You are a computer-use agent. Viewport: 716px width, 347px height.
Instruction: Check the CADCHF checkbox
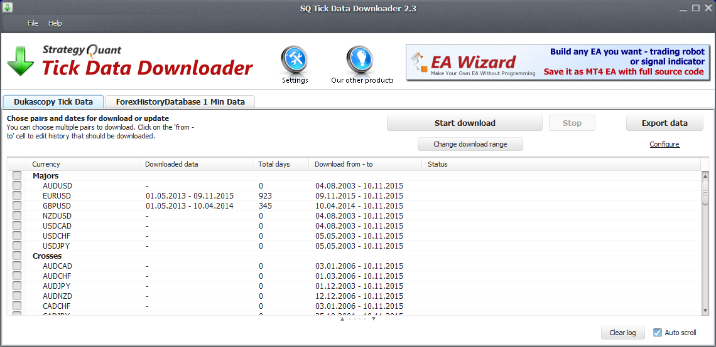pyautogui.click(x=17, y=306)
